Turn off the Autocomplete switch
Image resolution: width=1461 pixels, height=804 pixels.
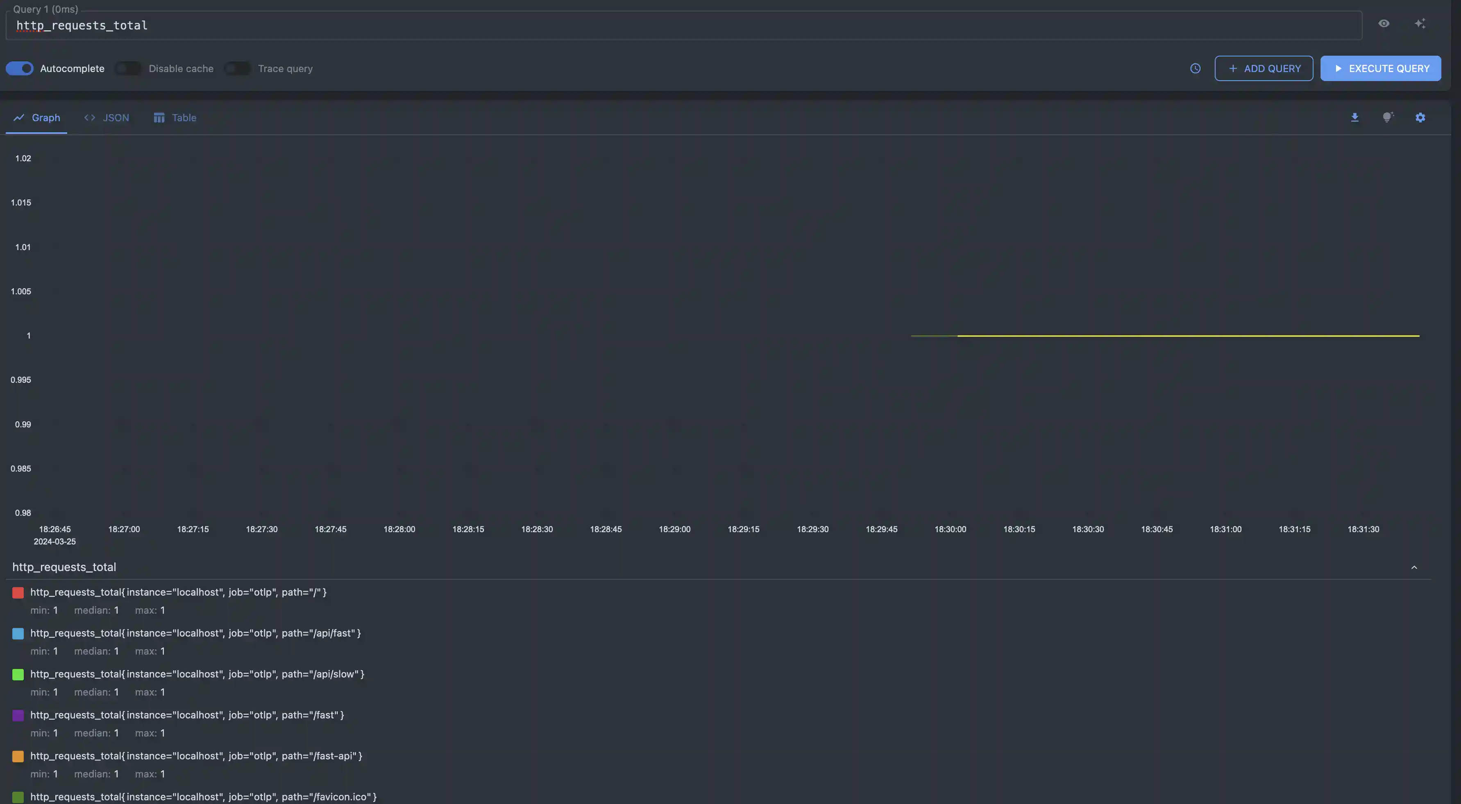20,68
